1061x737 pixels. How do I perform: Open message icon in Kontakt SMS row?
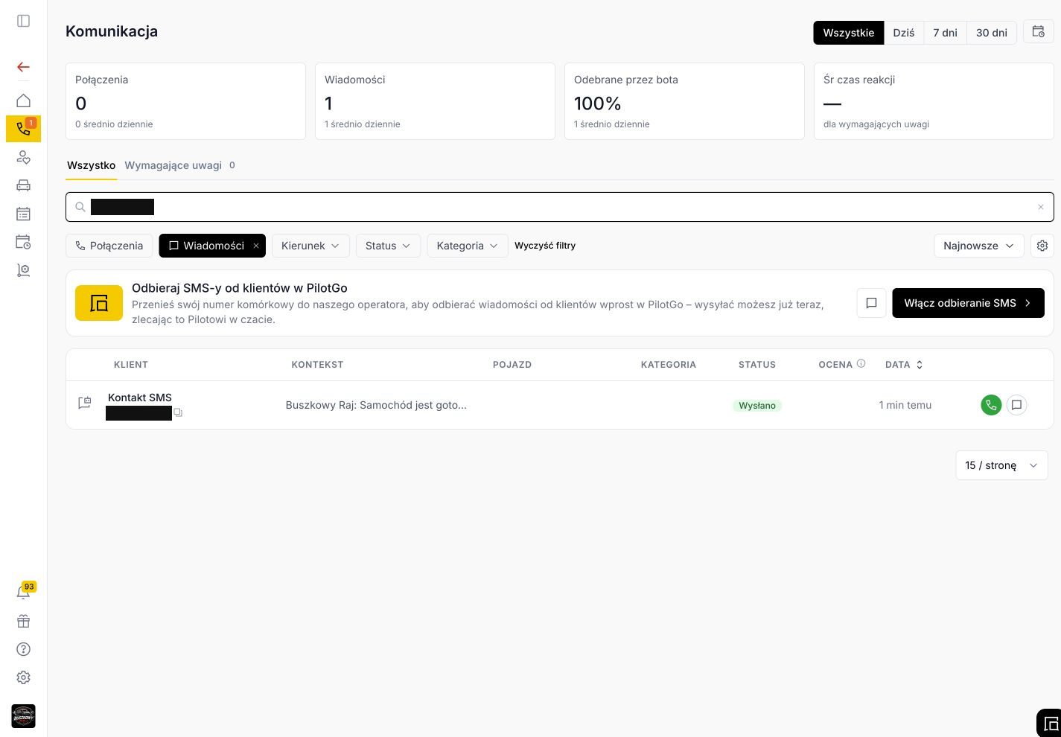point(1016,405)
